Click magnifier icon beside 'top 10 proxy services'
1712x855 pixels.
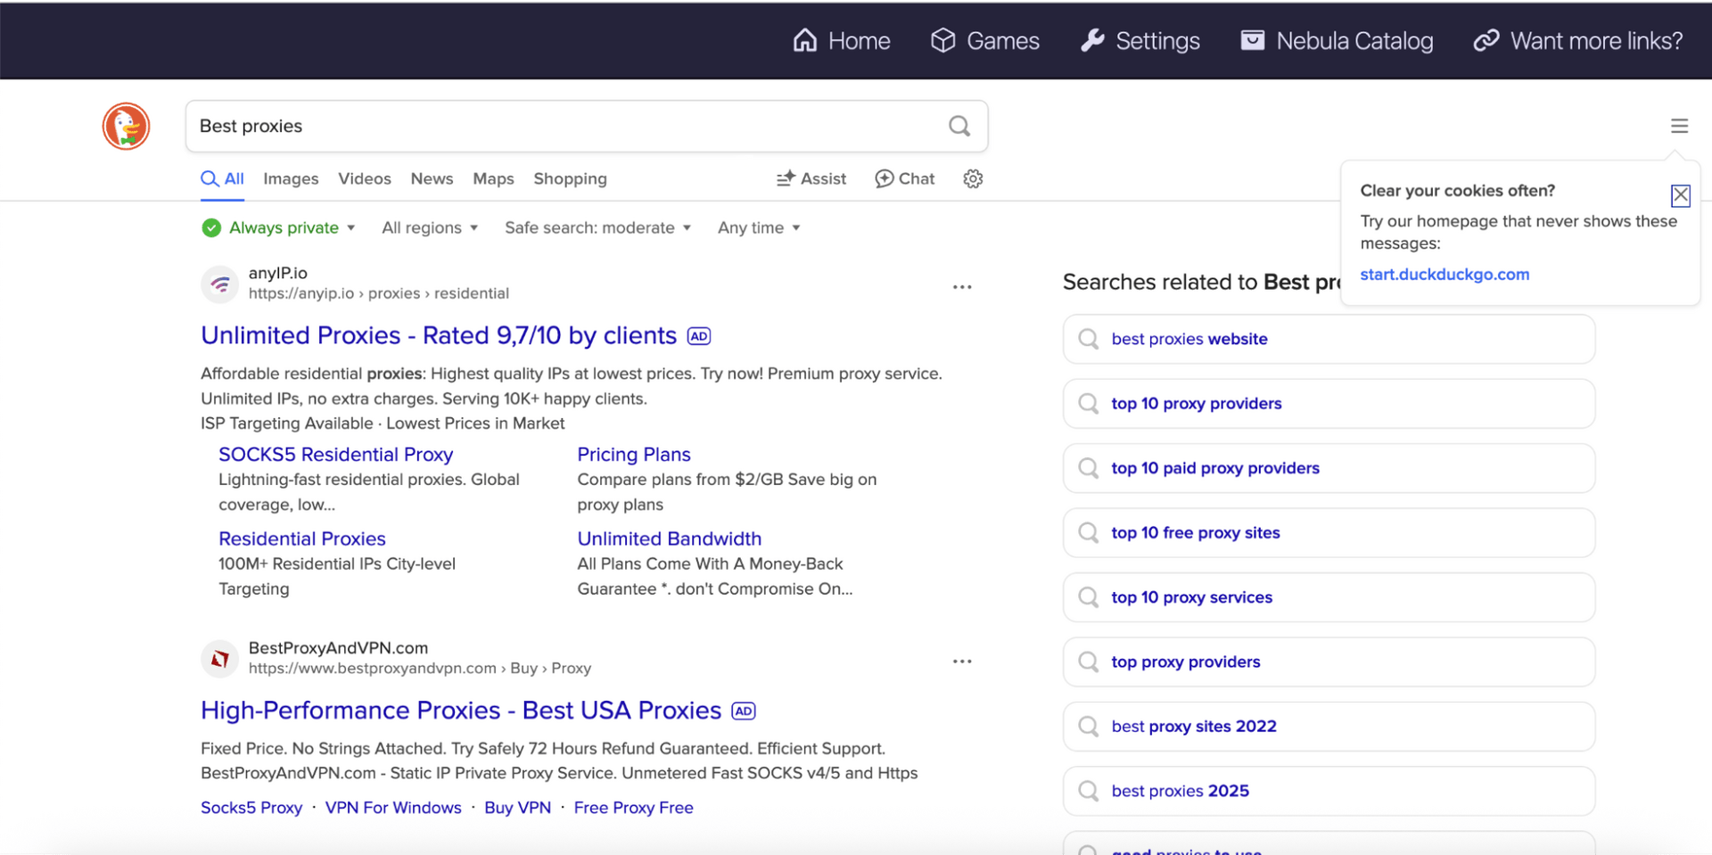(x=1088, y=597)
